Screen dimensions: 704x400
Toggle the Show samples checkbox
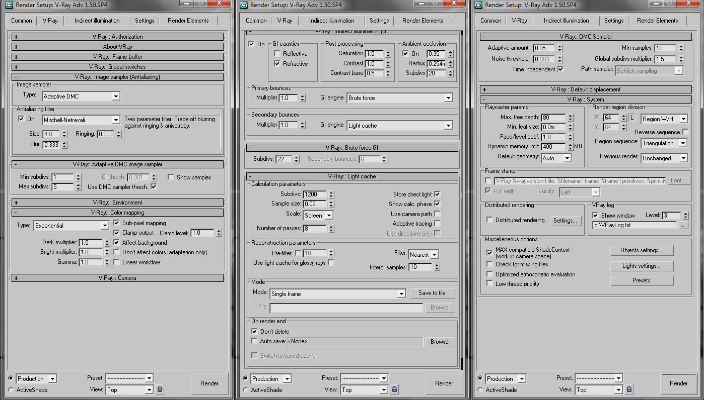coord(171,177)
